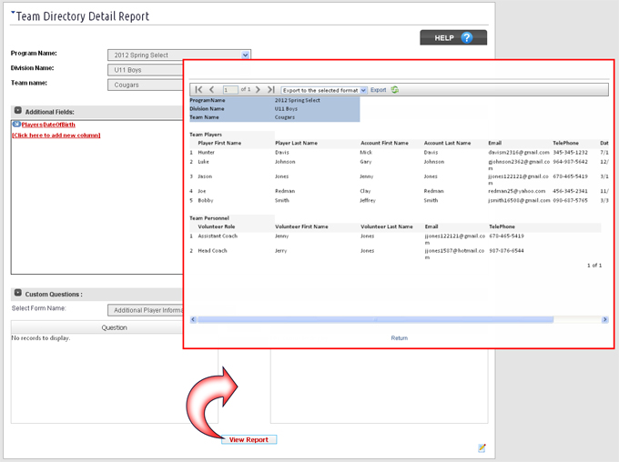Click the Team Directory Detail Report title arrow
The width and height of the screenshot is (619, 462).
click(x=13, y=13)
